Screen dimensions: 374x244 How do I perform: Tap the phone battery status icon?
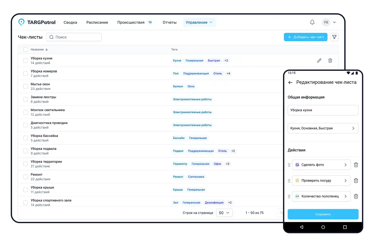tap(357, 73)
